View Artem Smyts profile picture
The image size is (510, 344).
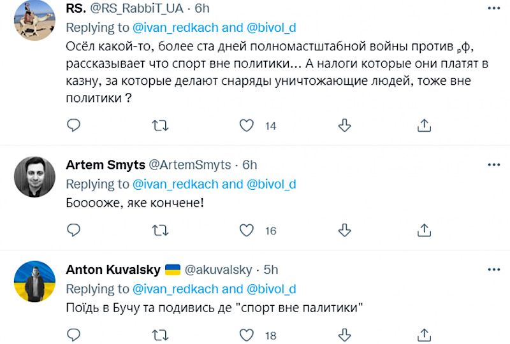pos(34,176)
